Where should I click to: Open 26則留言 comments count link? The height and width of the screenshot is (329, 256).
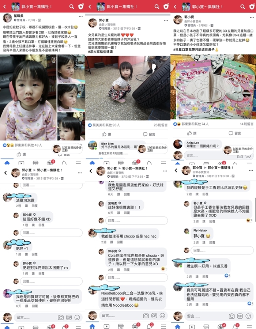coord(161,125)
